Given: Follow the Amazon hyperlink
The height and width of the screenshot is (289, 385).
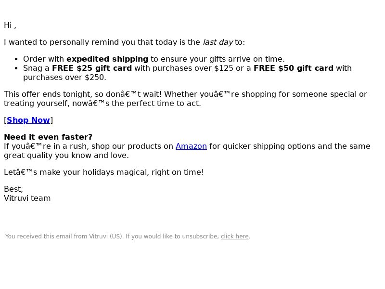Looking at the screenshot, I should (191, 146).
